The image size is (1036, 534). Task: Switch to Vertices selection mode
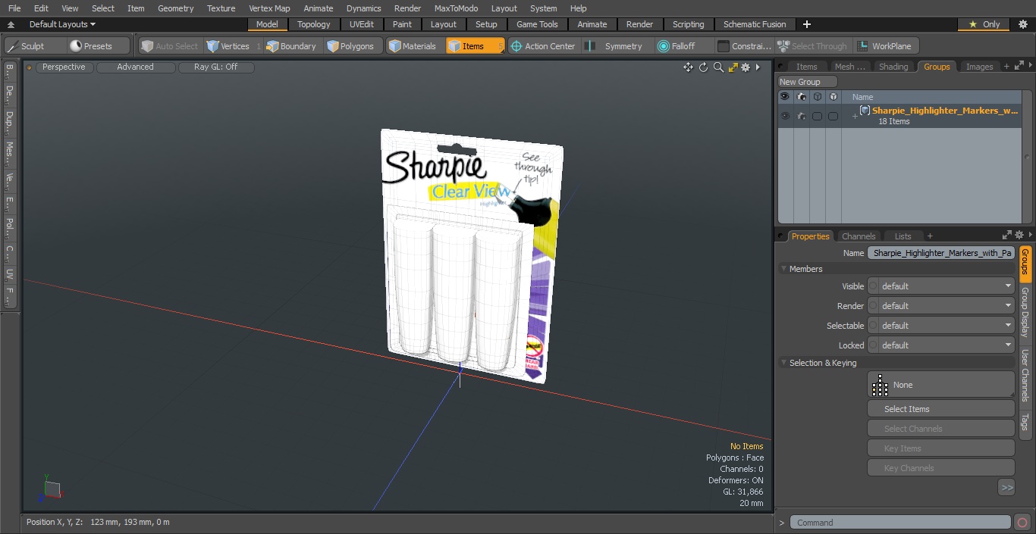point(233,46)
